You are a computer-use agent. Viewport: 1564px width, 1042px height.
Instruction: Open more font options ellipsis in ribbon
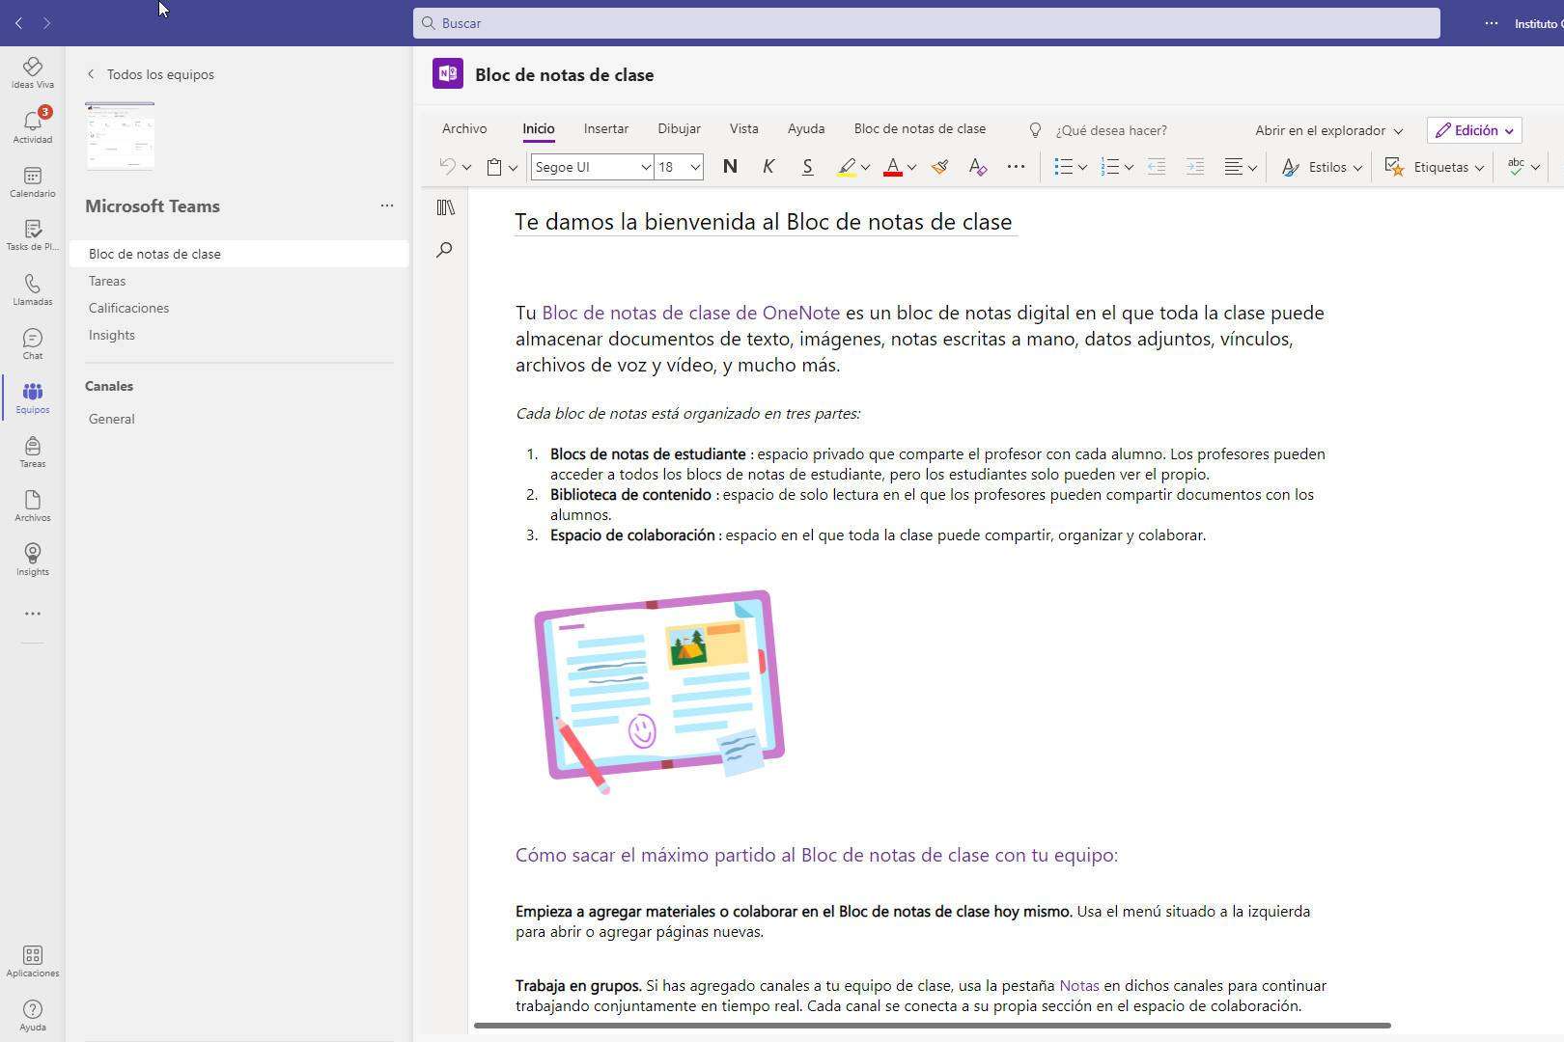click(x=1016, y=167)
